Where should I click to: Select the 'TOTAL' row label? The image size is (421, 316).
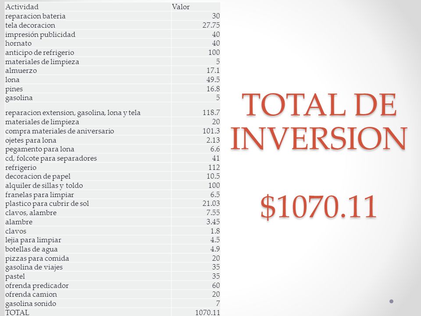(17, 312)
